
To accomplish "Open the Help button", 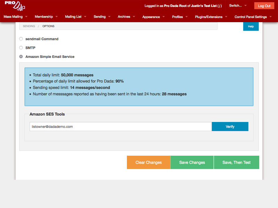I will (251, 26).
